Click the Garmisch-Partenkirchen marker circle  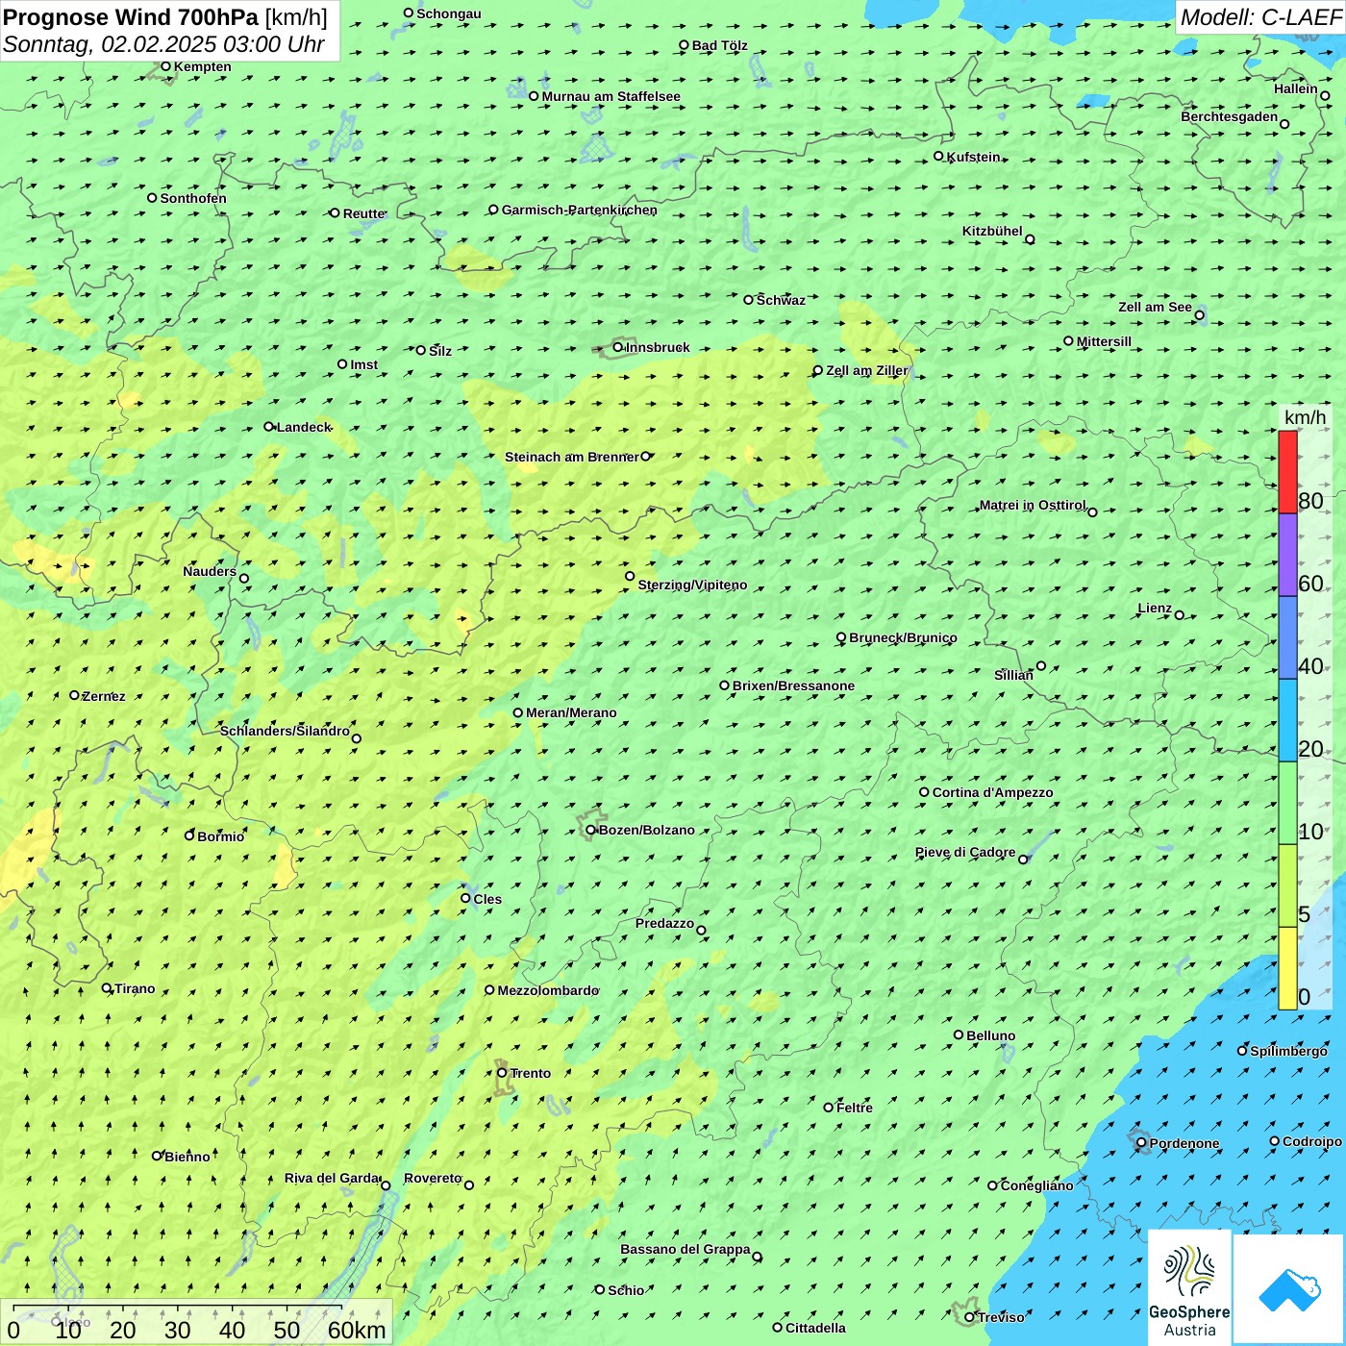(493, 210)
